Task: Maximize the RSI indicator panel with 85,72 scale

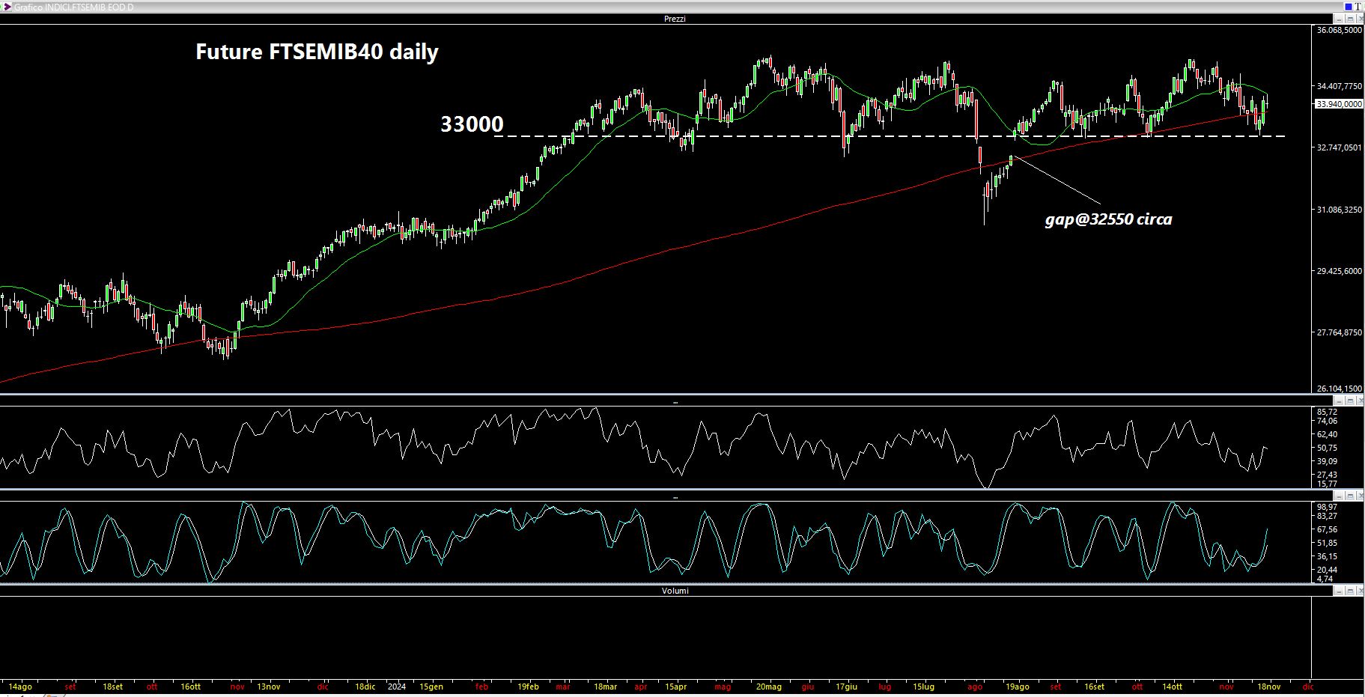Action: click(1350, 401)
